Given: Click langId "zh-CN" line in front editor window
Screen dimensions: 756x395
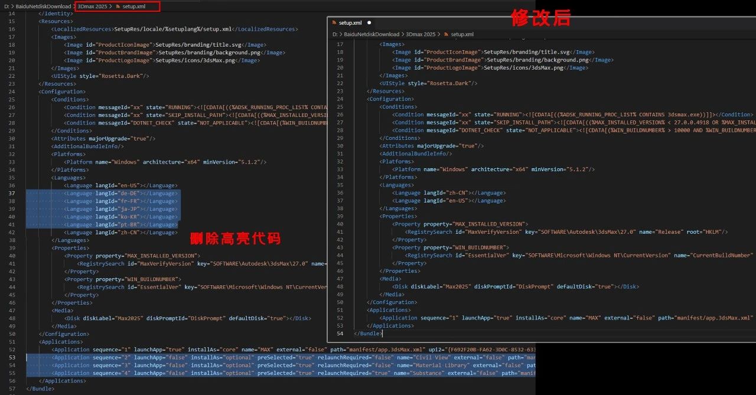Looking at the screenshot, I should (449, 192).
